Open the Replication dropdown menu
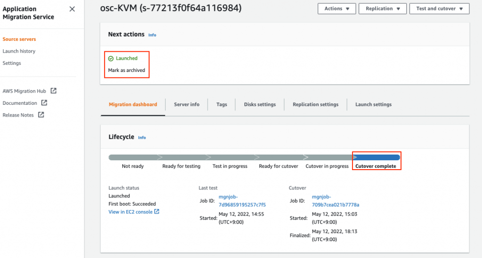The image size is (482, 258). (x=382, y=8)
